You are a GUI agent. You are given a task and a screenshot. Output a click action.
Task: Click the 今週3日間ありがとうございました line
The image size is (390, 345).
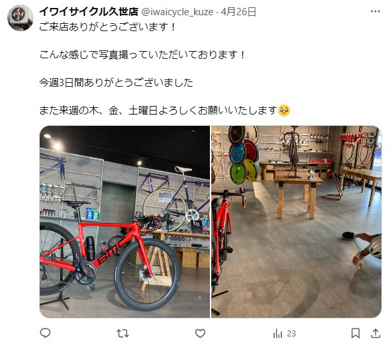click(x=116, y=83)
